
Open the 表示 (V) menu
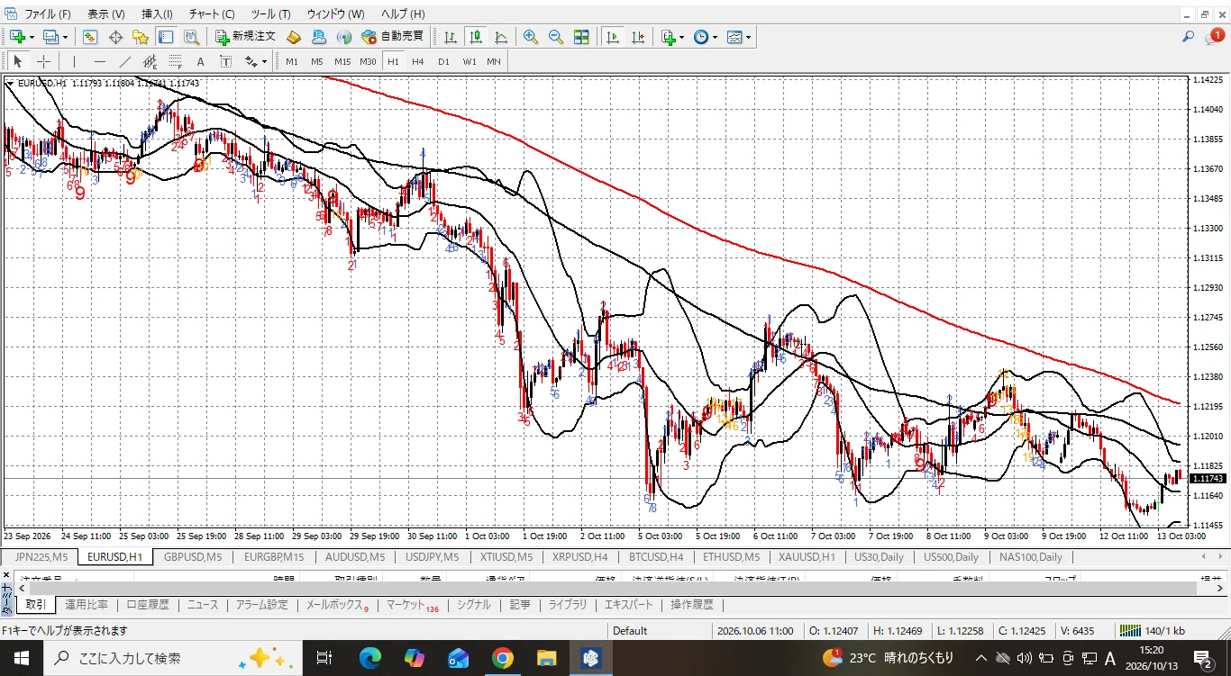[x=106, y=14]
